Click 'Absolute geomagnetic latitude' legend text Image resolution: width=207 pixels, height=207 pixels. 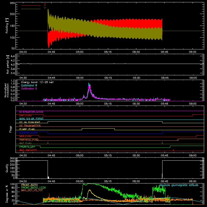click(179, 185)
